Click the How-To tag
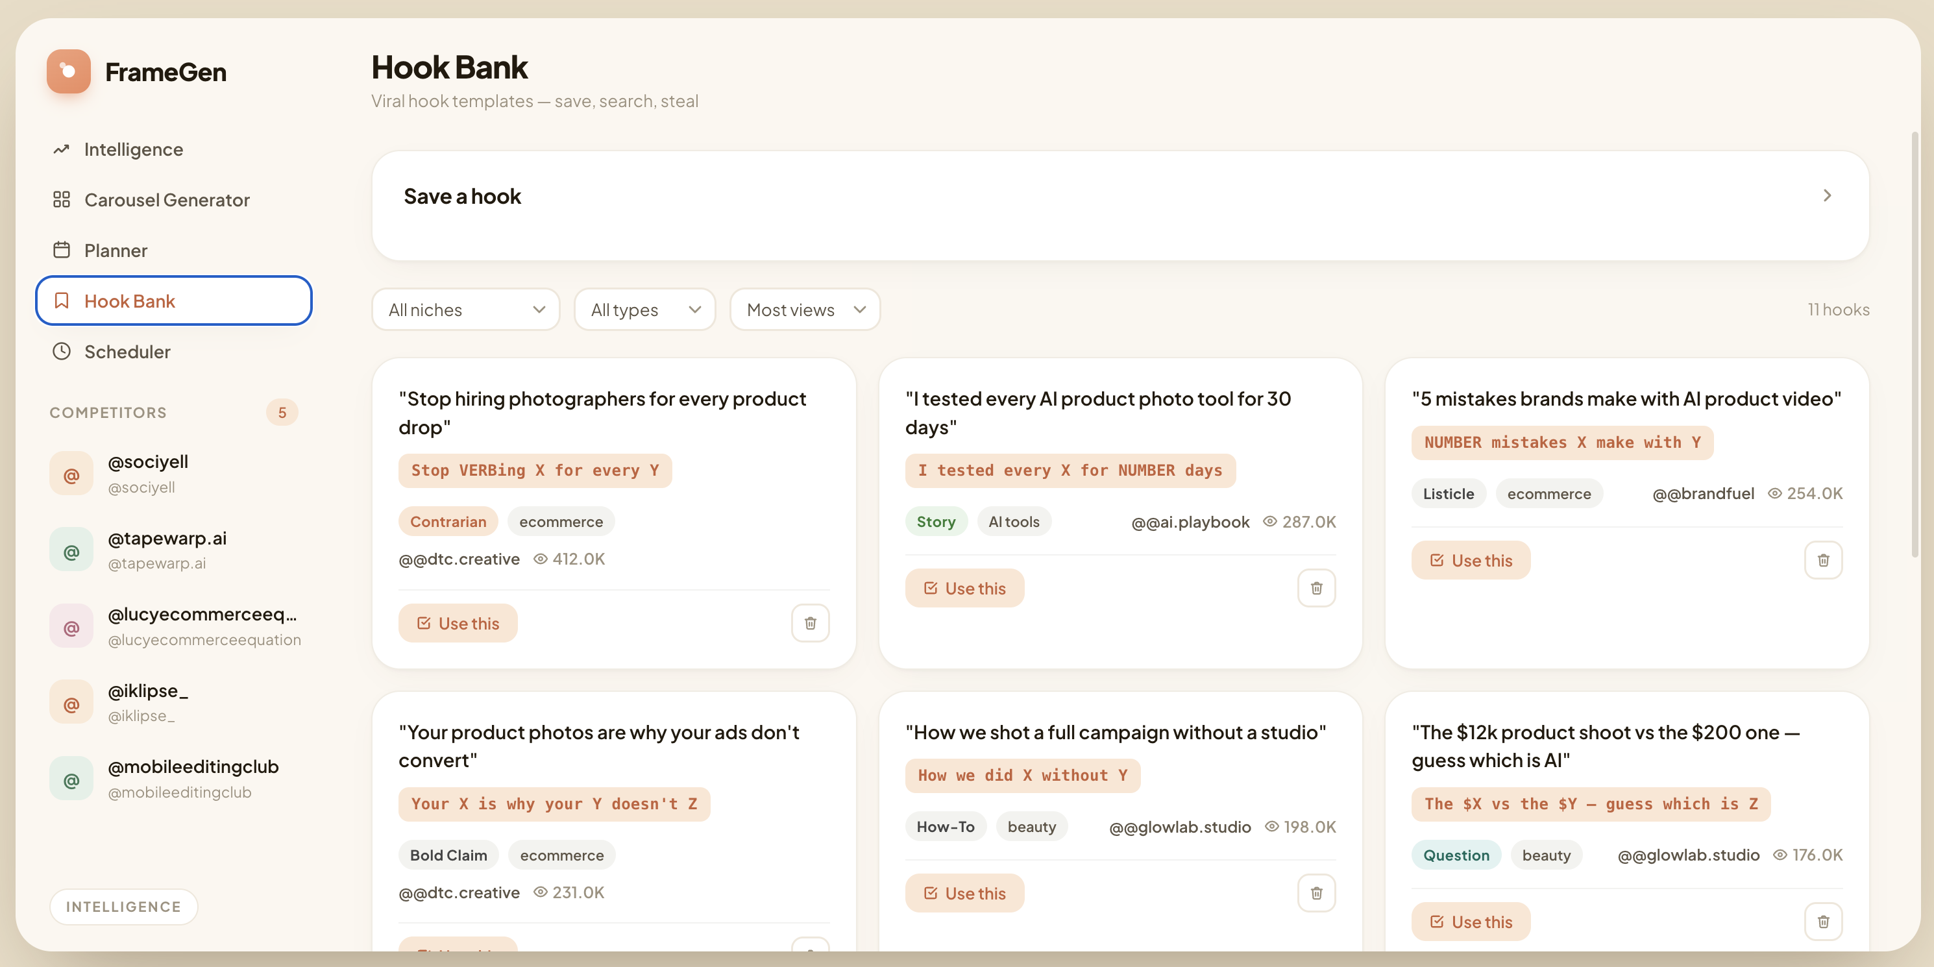The height and width of the screenshot is (967, 1934). tap(945, 826)
